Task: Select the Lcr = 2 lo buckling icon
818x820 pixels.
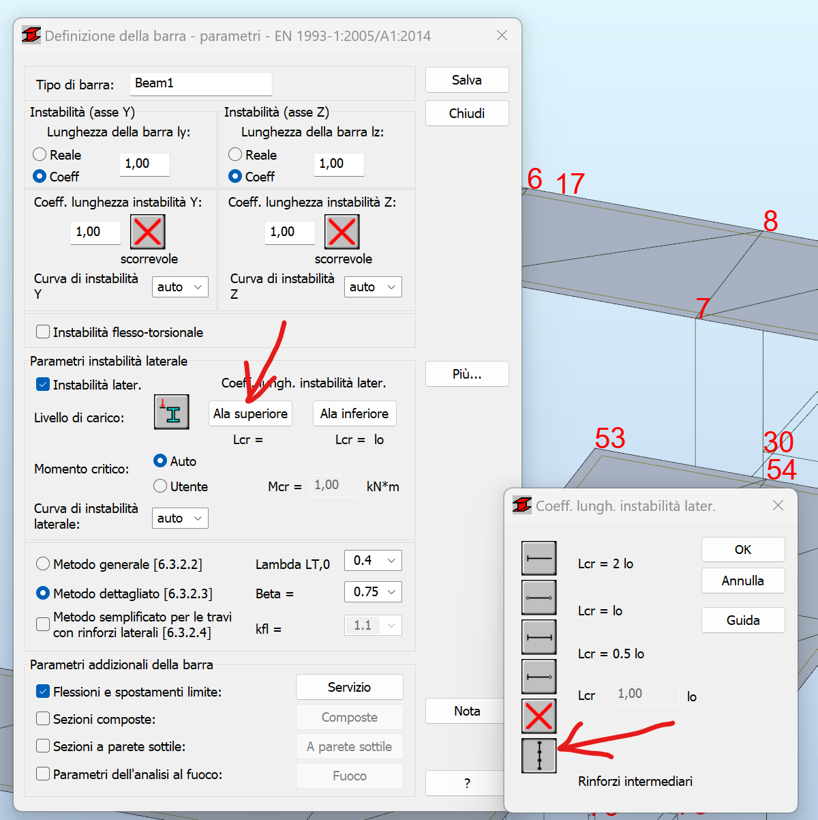Action: [x=539, y=557]
